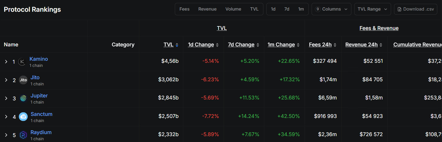Expand the Jupiter row chevron
This screenshot has height=142, width=442.
(x=6, y=98)
